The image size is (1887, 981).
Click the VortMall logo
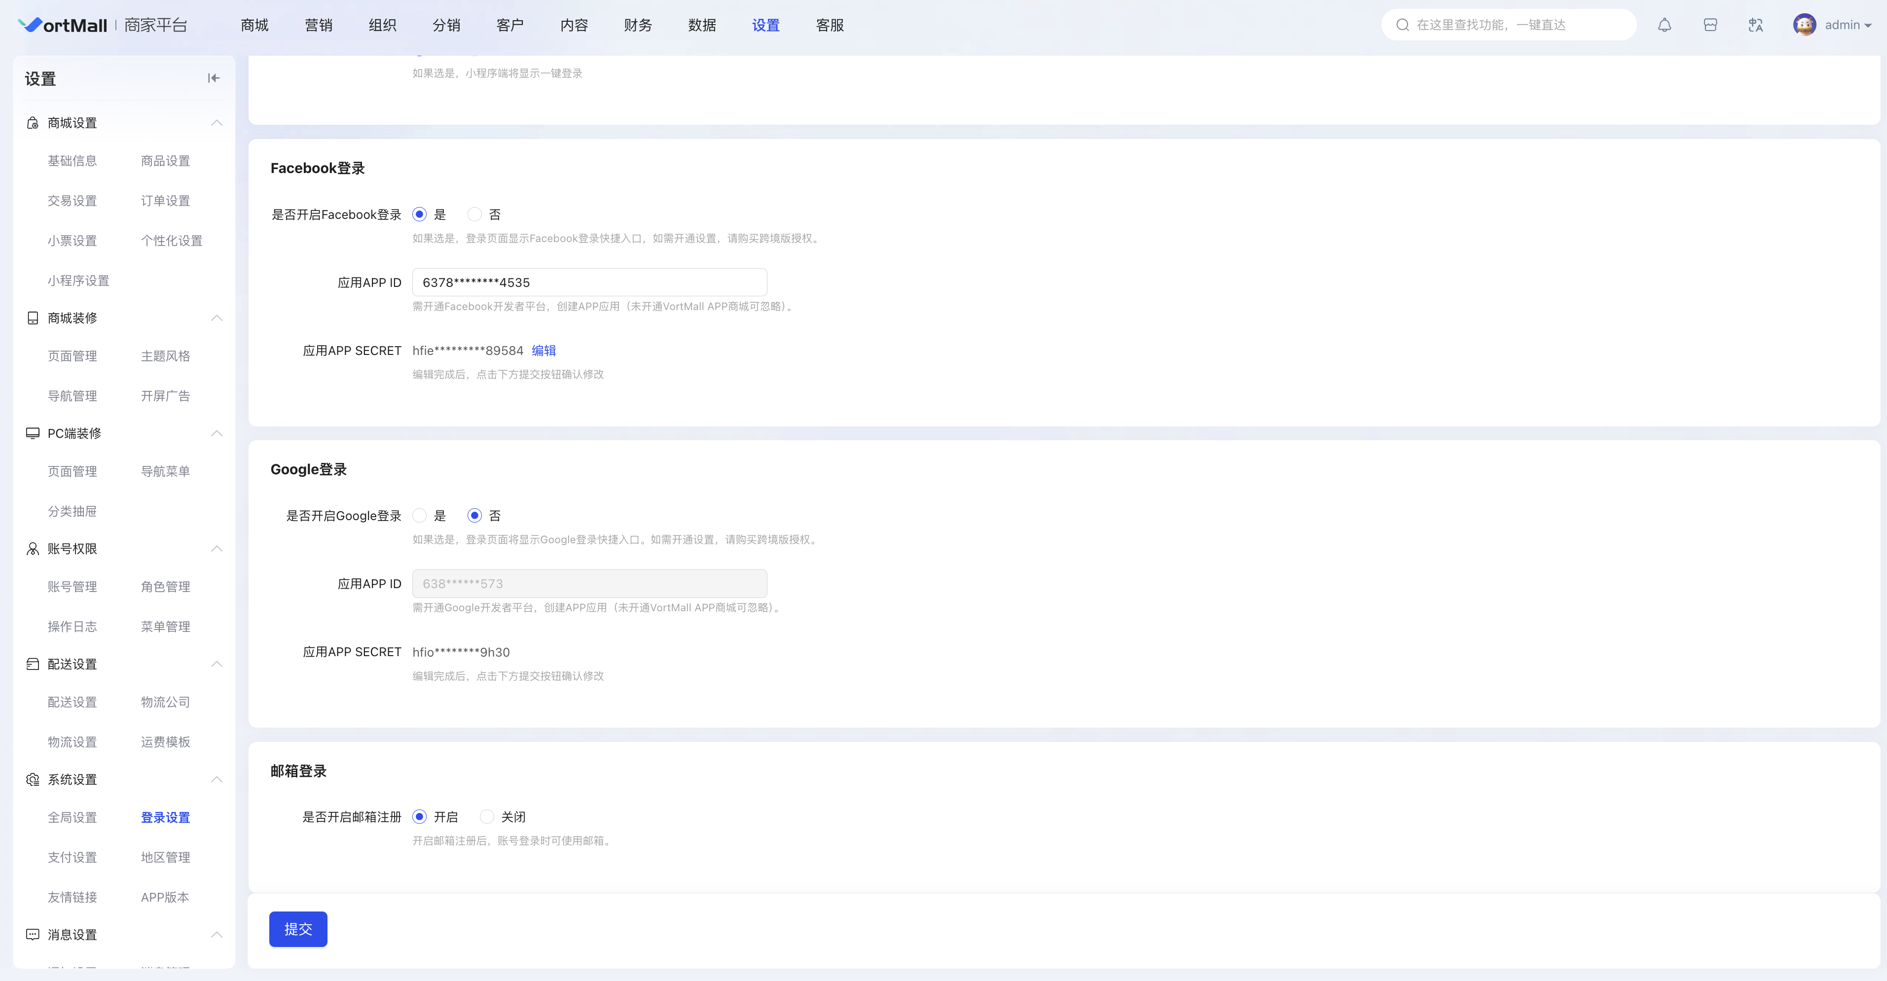point(62,25)
